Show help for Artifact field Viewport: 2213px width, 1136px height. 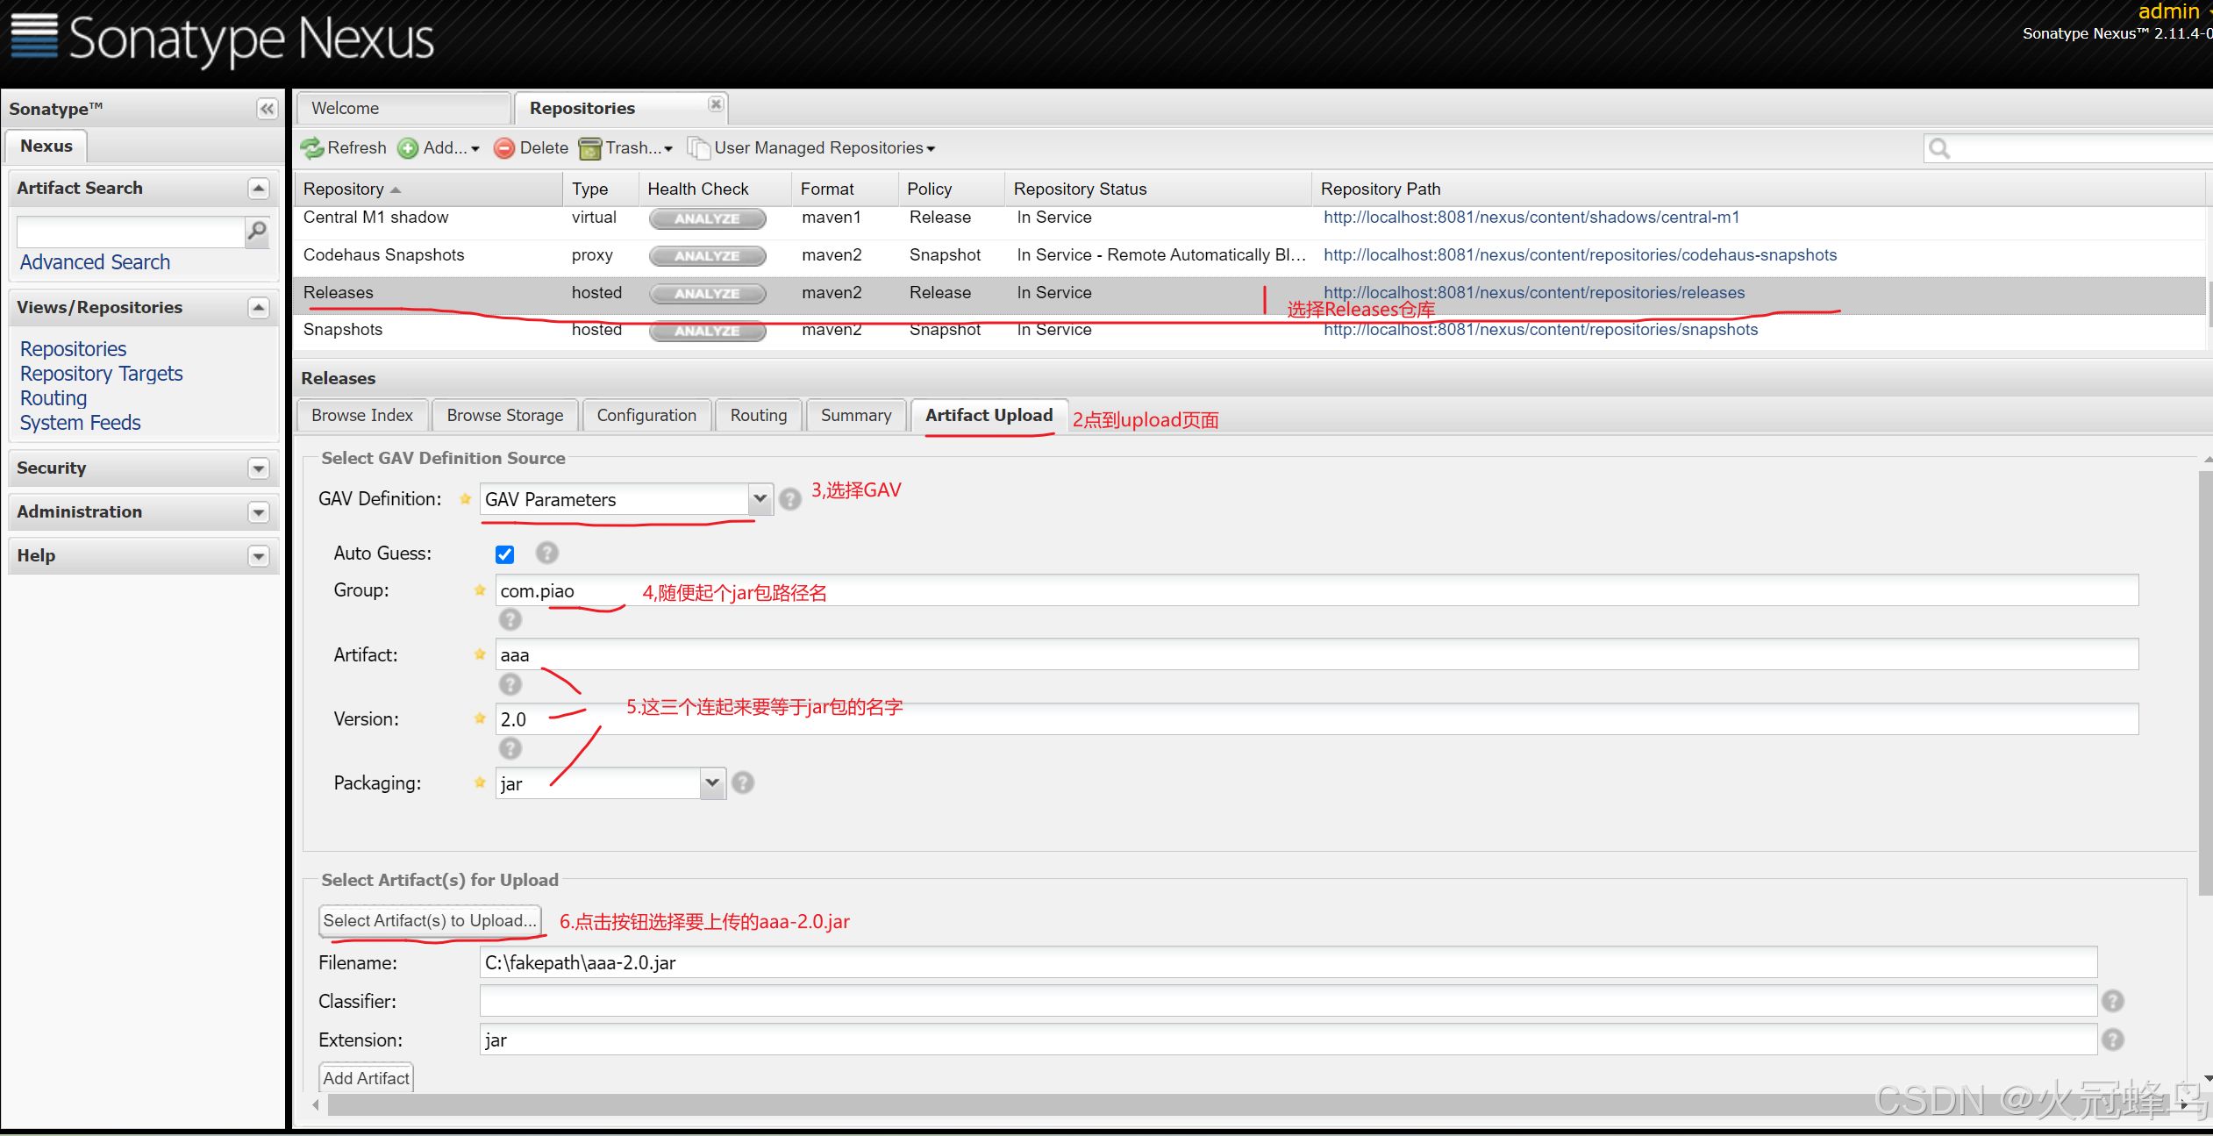tap(510, 684)
